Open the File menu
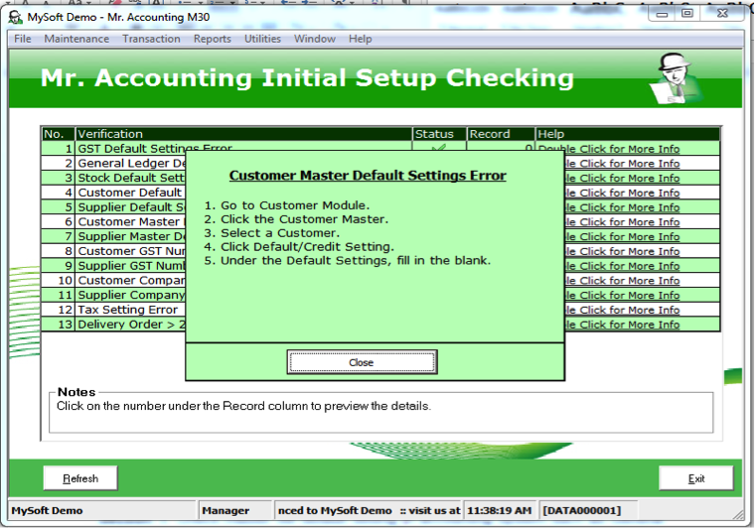This screenshot has width=755, height=528. [23, 39]
